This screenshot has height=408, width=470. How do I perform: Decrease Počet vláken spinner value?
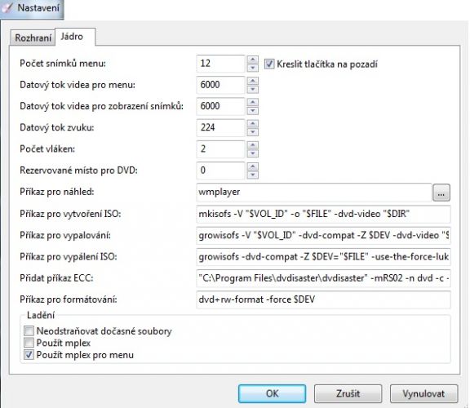click(x=253, y=153)
